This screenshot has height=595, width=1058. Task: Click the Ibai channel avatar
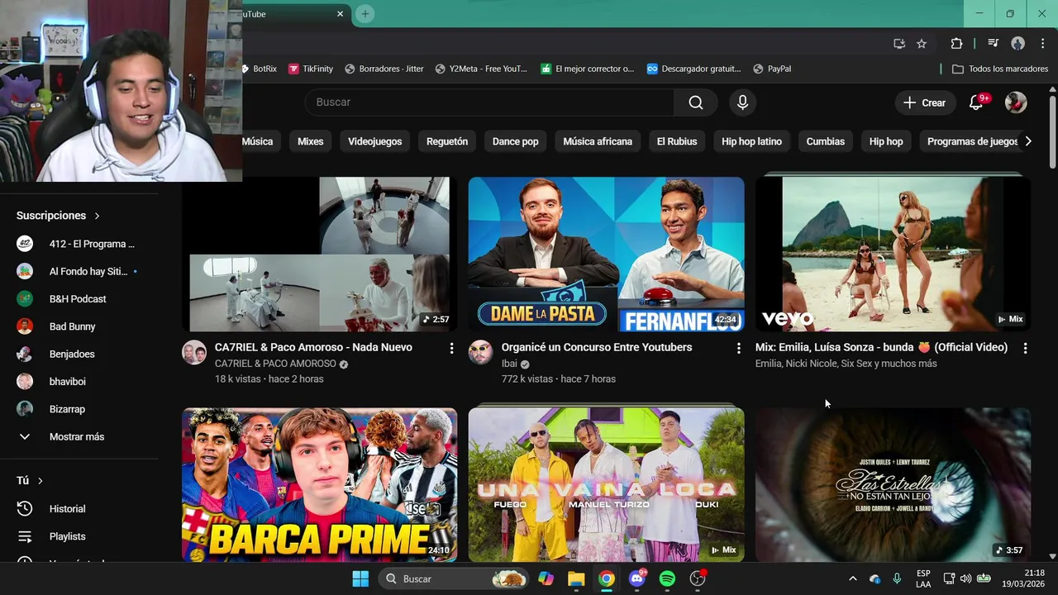(480, 352)
